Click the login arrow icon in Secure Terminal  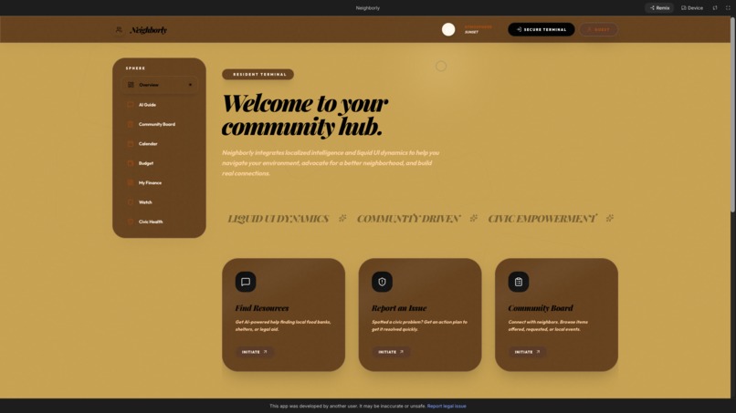[x=519, y=29]
